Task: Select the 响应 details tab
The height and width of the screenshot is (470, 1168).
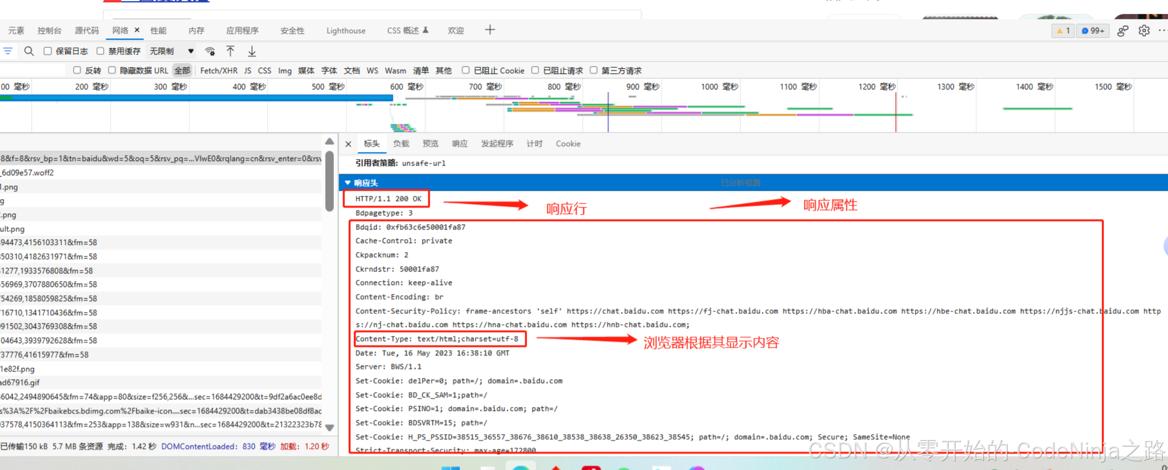Action: pyautogui.click(x=460, y=144)
